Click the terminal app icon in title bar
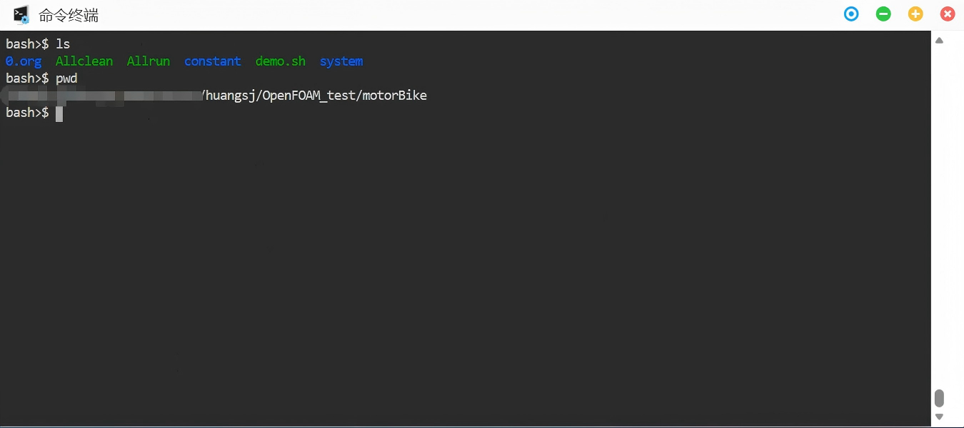 point(21,14)
